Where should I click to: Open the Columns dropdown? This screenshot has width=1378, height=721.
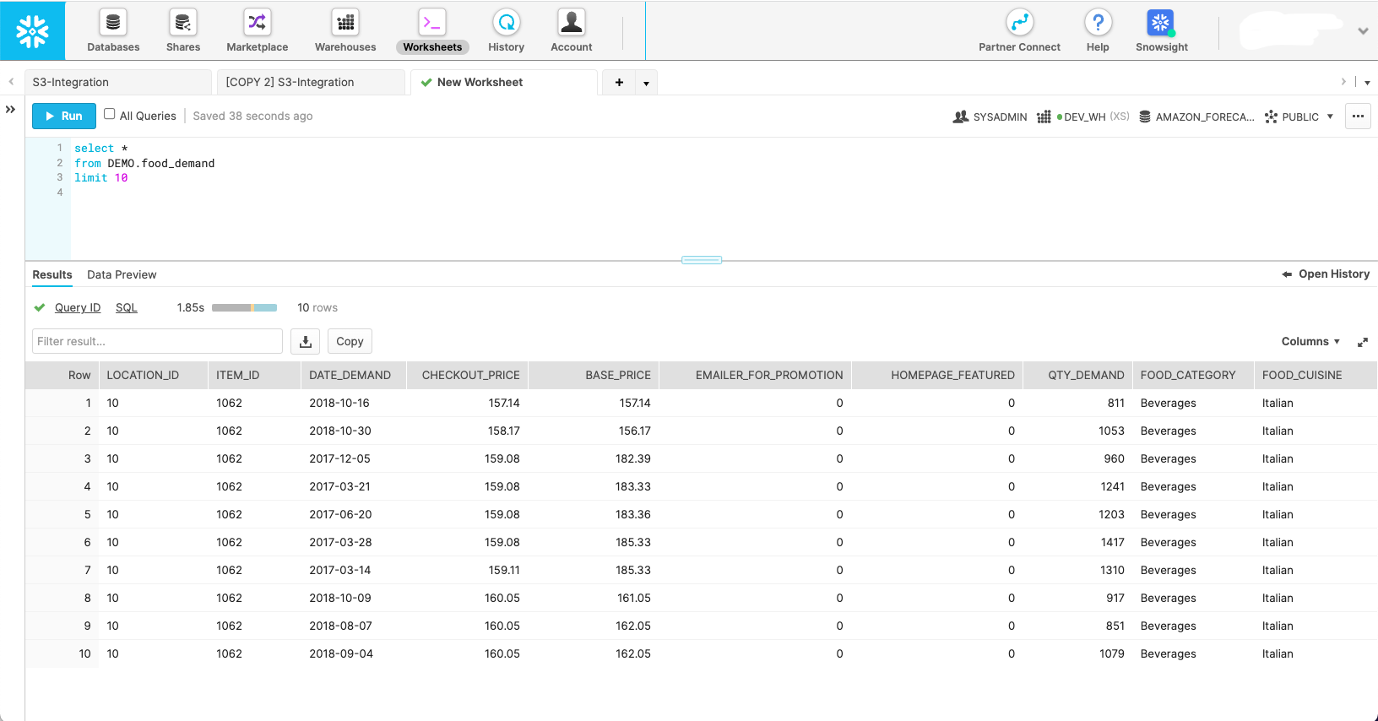pos(1310,341)
